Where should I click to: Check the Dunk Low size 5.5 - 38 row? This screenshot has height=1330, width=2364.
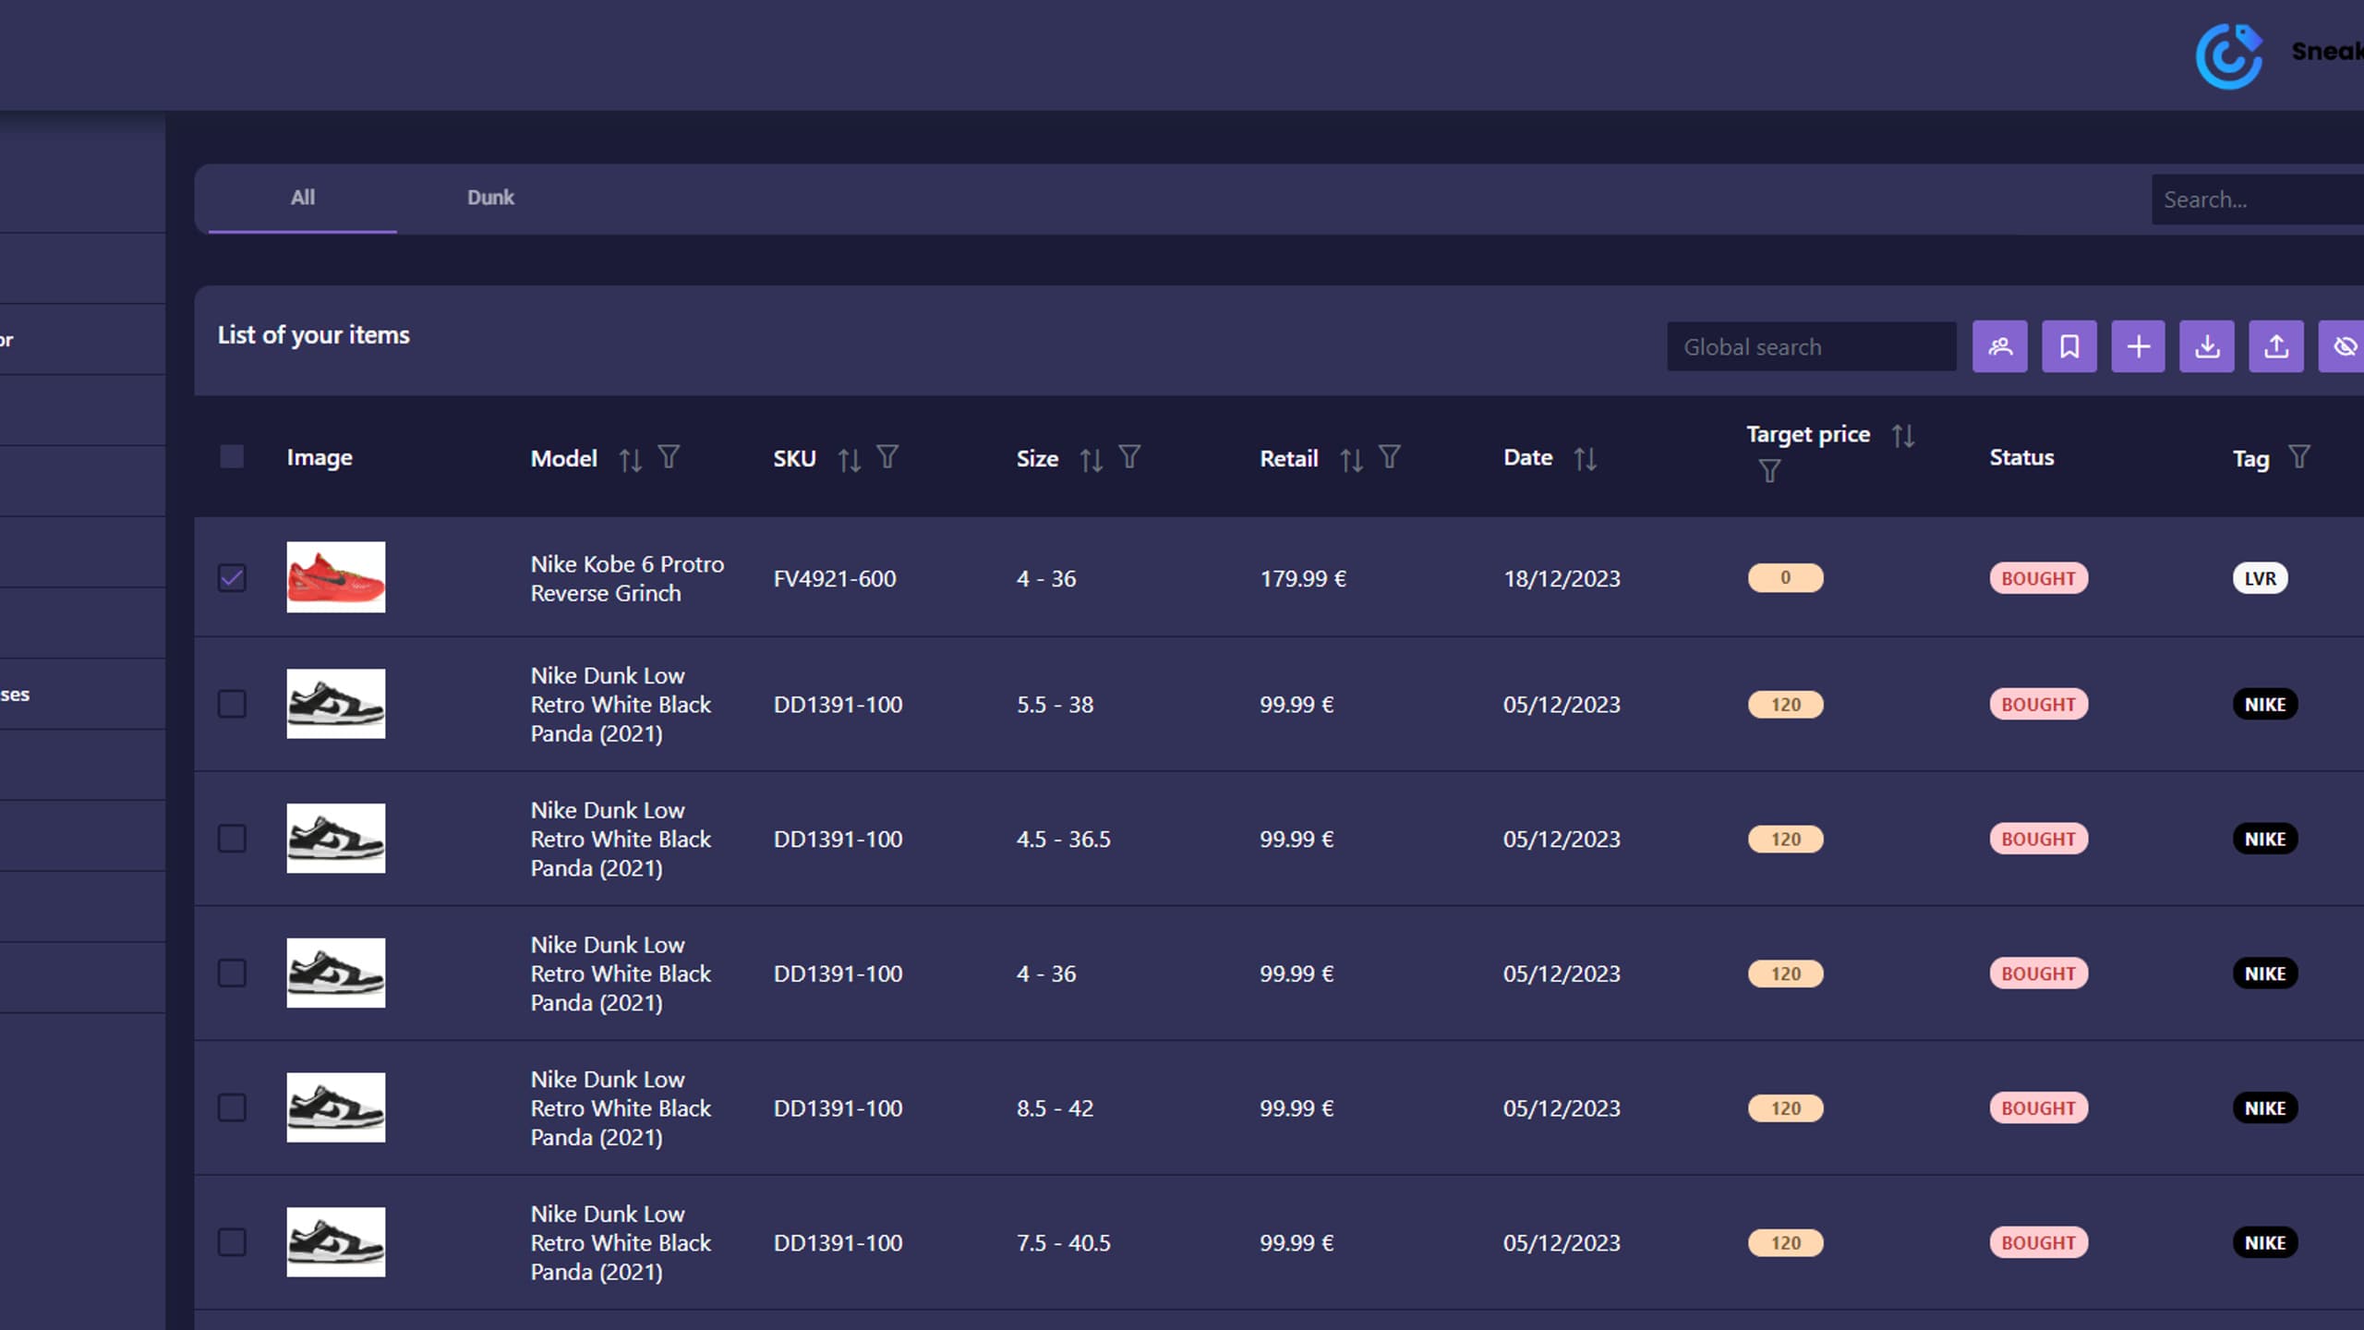coord(232,704)
